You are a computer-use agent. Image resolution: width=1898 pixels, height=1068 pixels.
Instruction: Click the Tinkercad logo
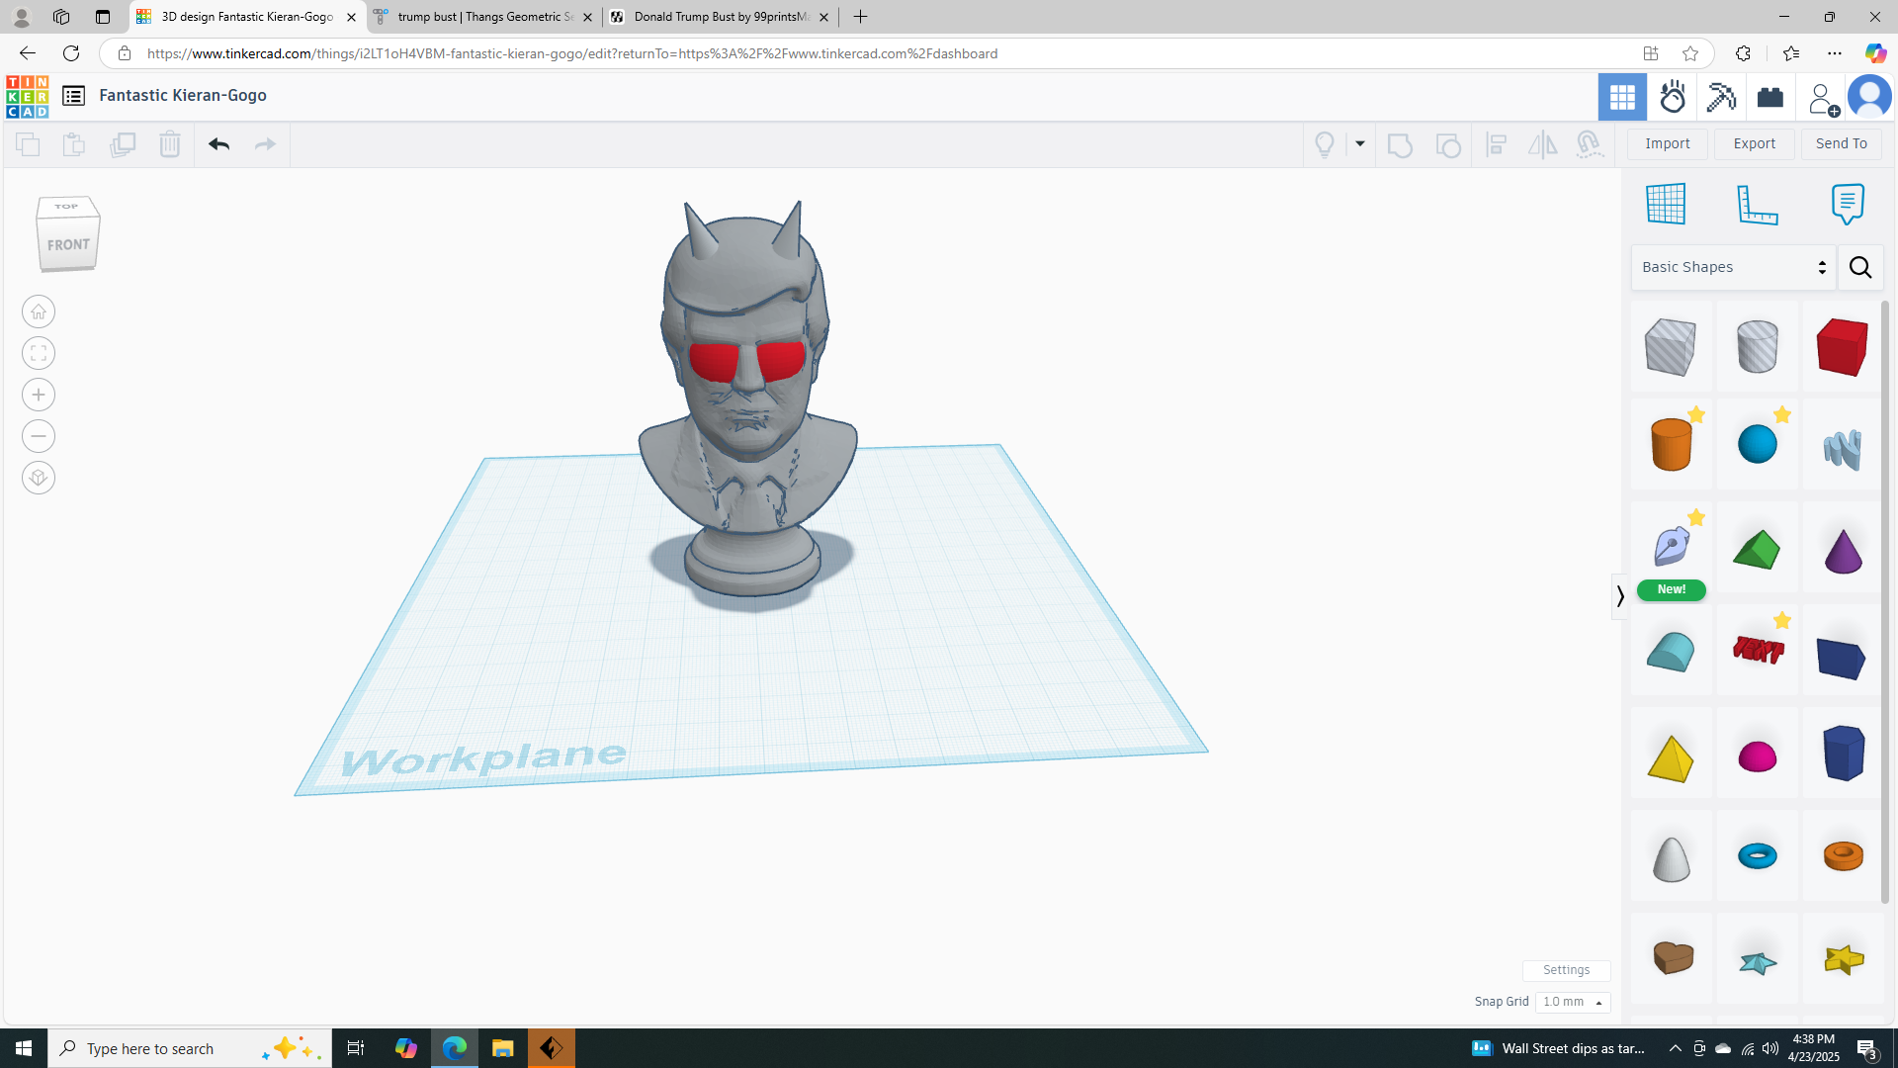tap(27, 96)
